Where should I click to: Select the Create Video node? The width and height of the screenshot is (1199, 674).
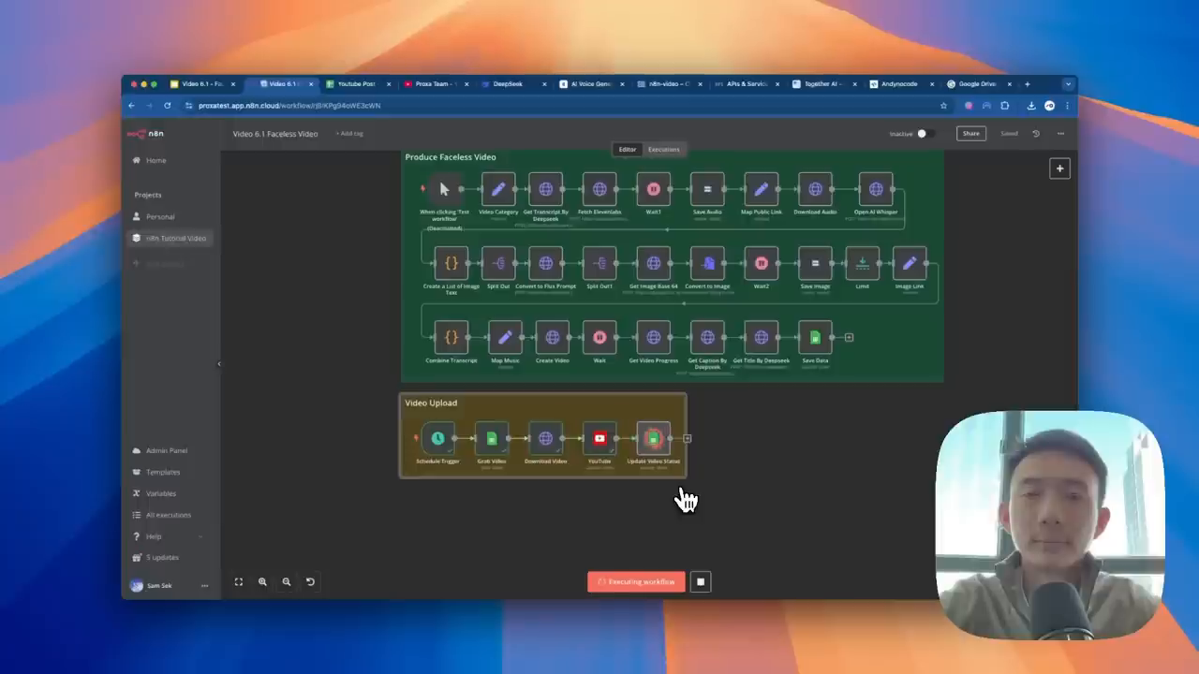553,337
